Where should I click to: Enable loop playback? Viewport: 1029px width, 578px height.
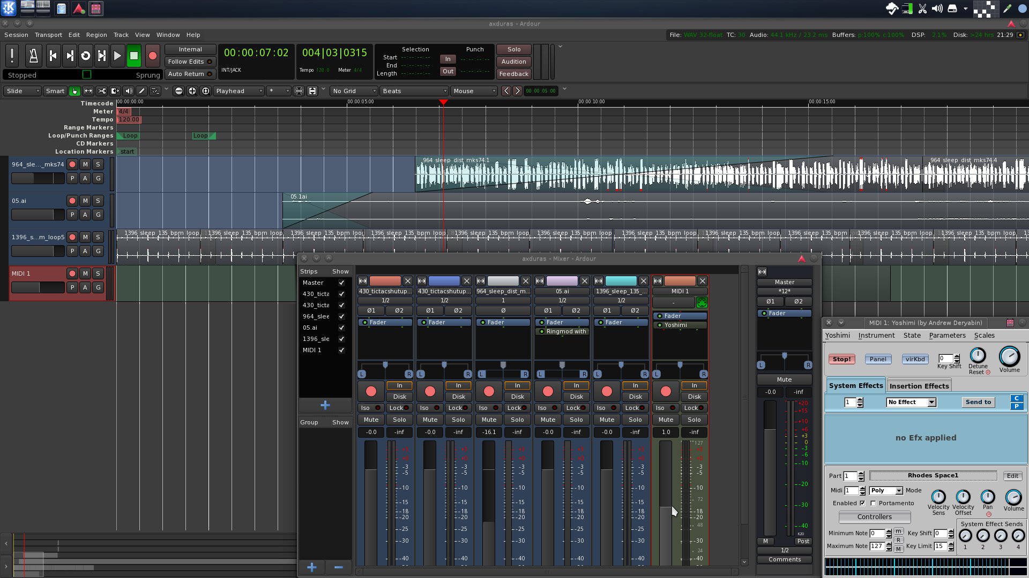pos(85,55)
